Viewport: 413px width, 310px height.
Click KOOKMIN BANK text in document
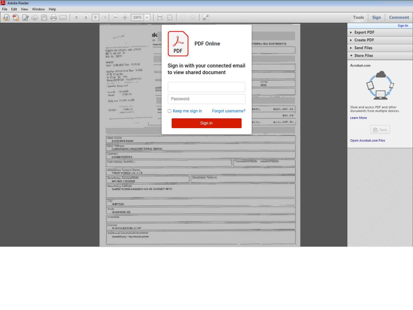123,141
